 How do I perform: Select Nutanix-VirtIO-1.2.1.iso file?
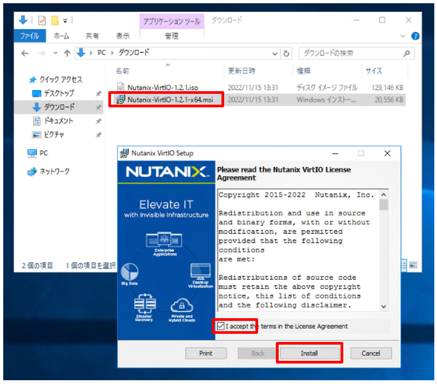coord(163,87)
